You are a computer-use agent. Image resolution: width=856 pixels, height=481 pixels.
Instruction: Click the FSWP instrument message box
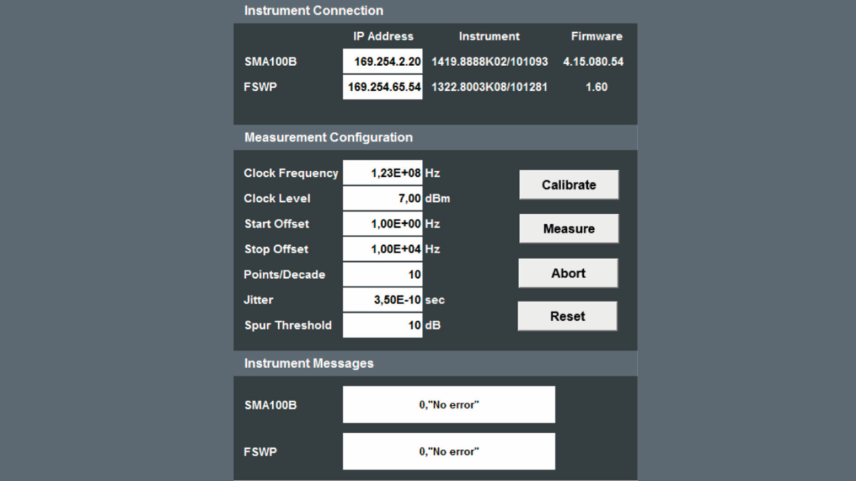tap(449, 452)
